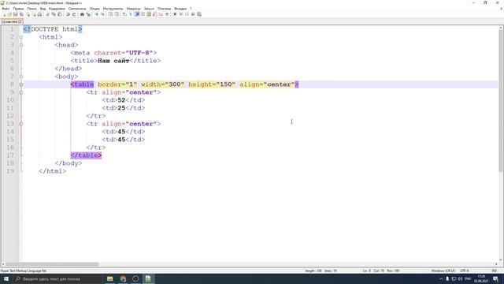Image resolution: width=504 pixels, height=284 pixels.
Task: Undo the last edit with the Undo icon
Action: (x=68, y=14)
